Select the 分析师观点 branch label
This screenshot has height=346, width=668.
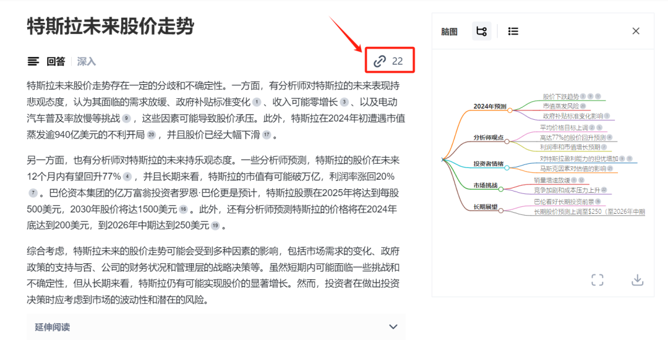[488, 137]
